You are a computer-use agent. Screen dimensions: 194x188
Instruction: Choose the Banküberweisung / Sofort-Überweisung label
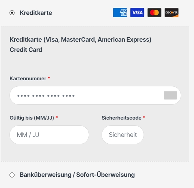77,175
